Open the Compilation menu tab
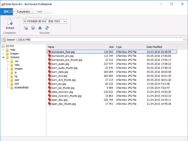Image resolution: width=188 pixels, height=141 pixels. 23,12
